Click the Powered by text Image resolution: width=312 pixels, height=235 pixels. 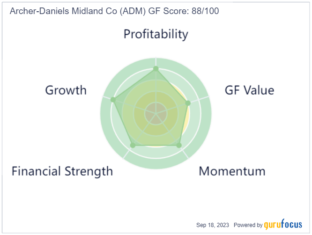248,225
